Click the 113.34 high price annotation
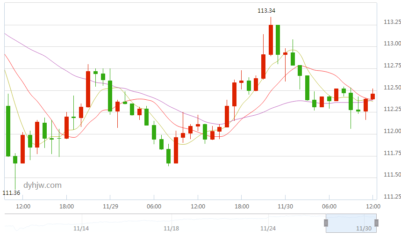Image resolution: width=401 pixels, height=237 pixels. pyautogui.click(x=266, y=10)
